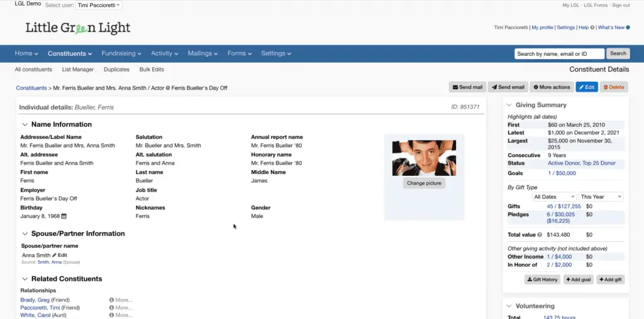Open the Duplicates subtab
644x319 pixels.
tap(116, 70)
